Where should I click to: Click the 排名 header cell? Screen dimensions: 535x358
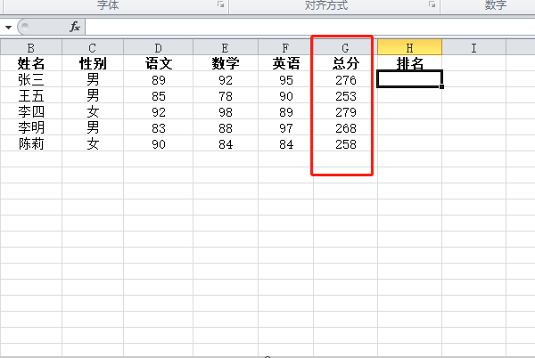pos(409,63)
